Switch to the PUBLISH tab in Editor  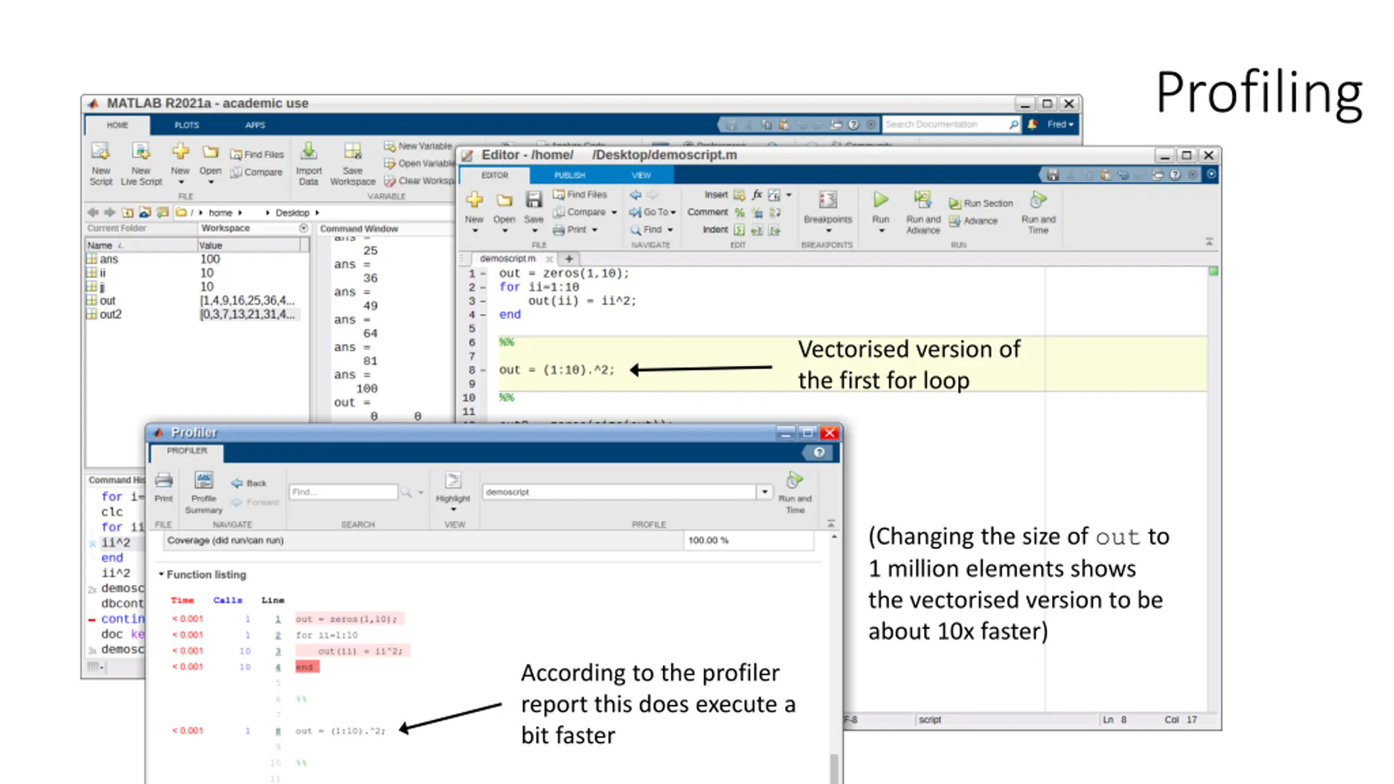(x=570, y=175)
